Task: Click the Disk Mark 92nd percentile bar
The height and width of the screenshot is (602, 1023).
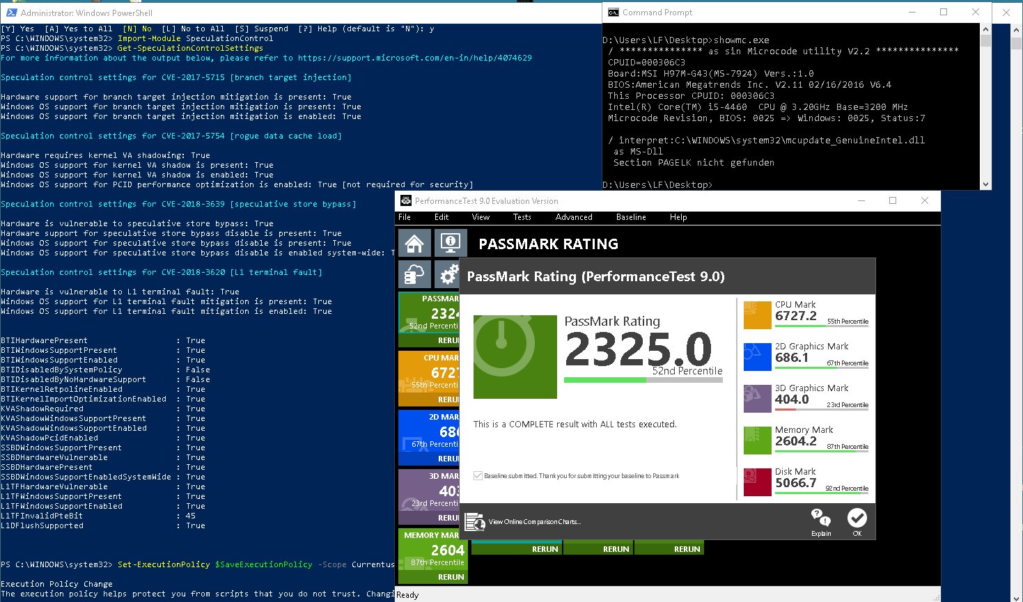Action: point(822,493)
